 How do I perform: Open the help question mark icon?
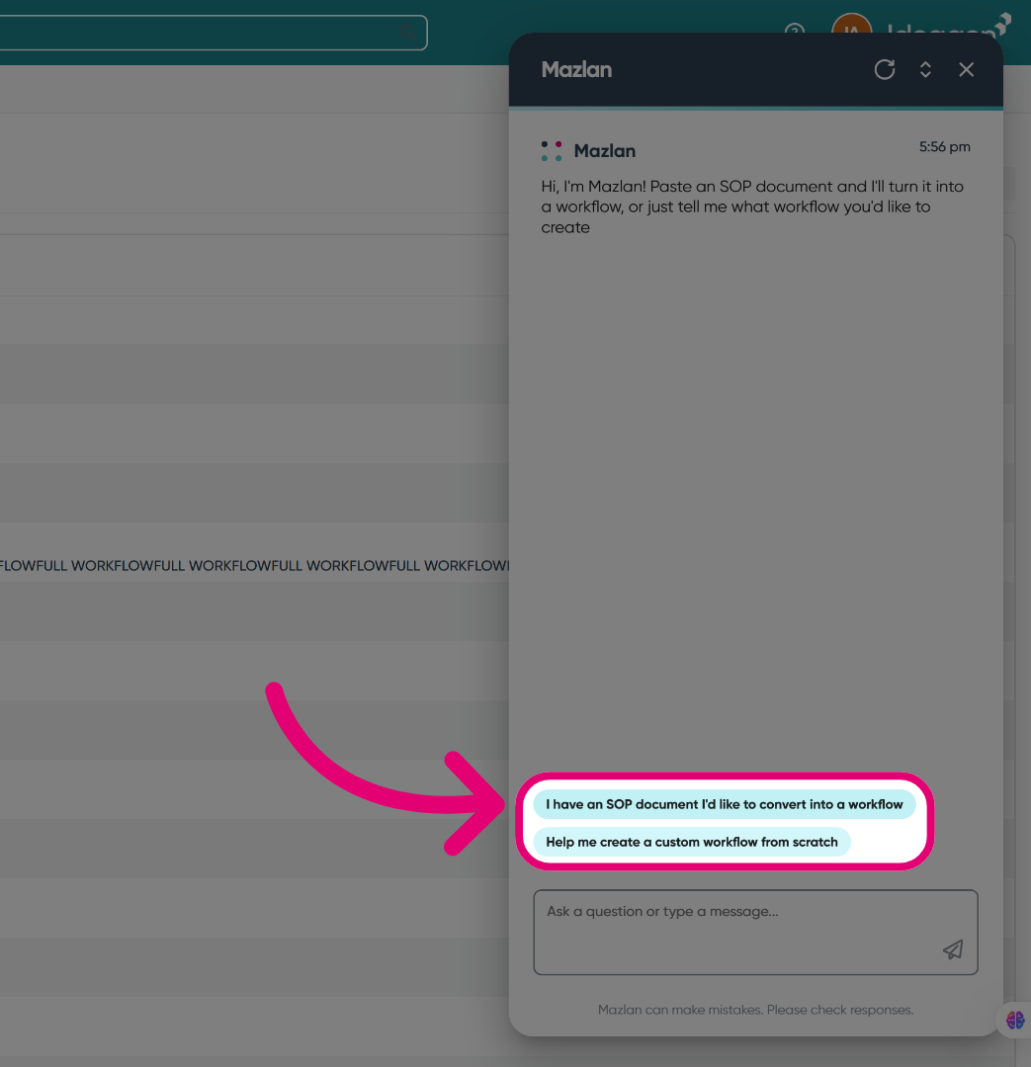794,31
